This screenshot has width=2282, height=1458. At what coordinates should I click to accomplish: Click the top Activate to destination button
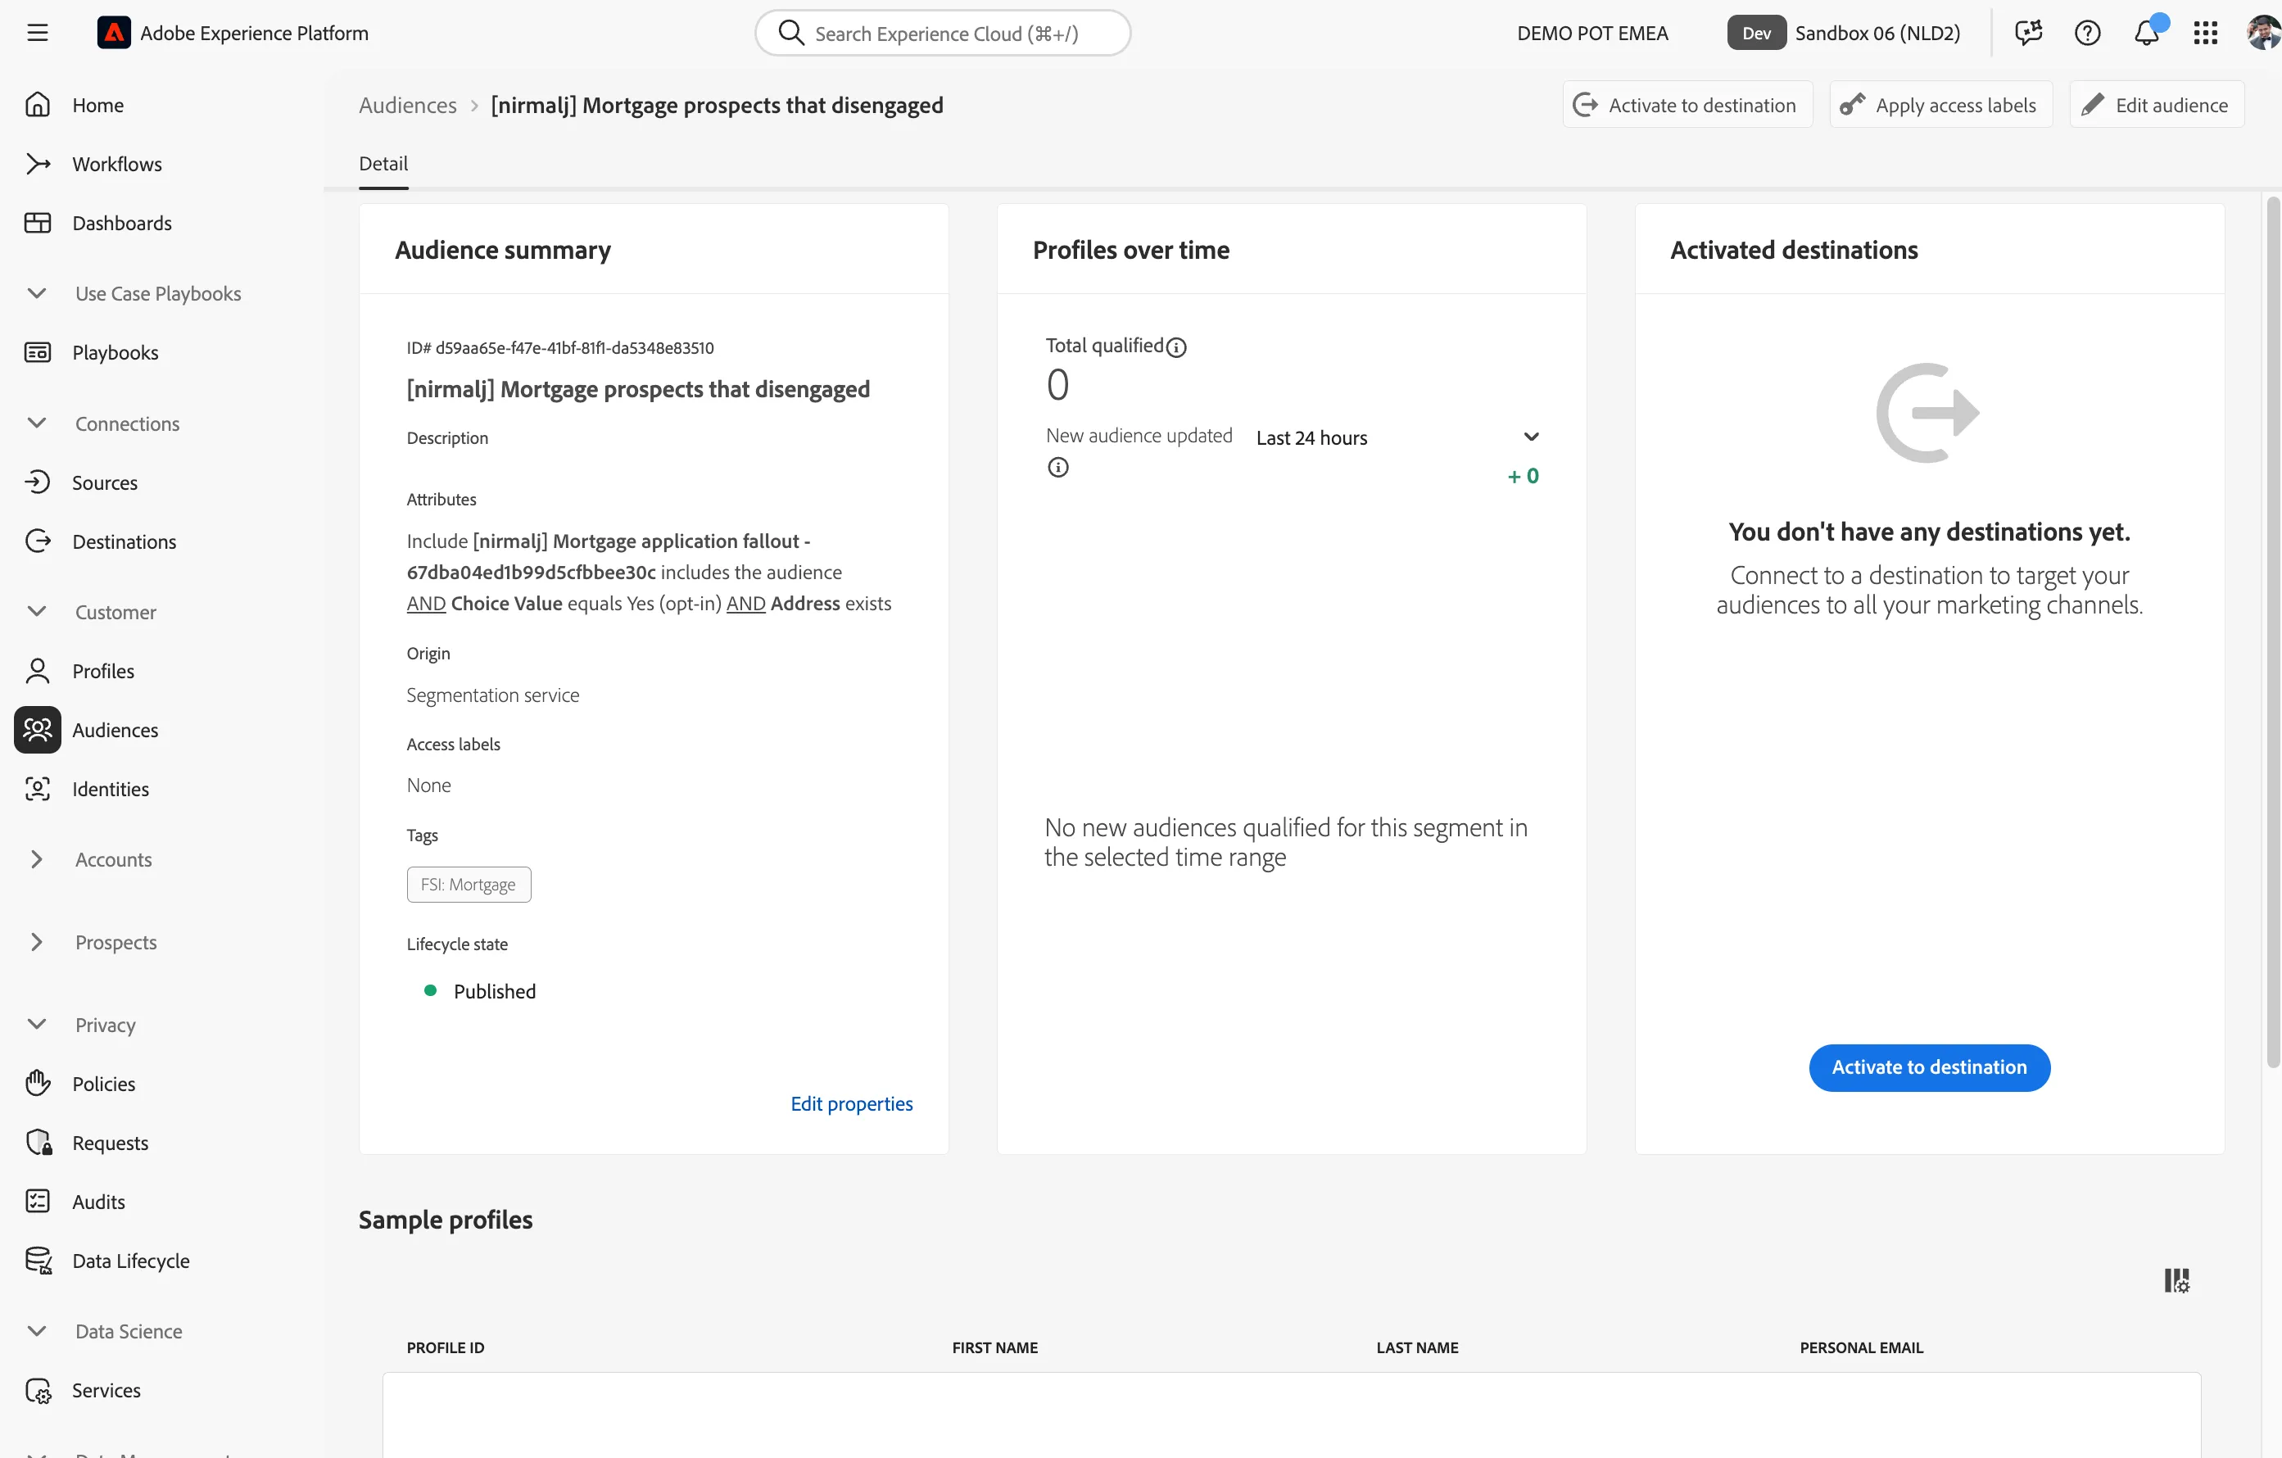point(1687,105)
